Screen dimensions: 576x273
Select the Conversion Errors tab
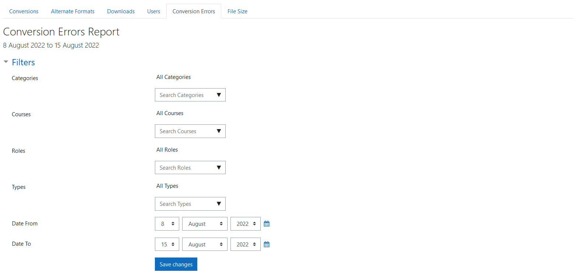[x=194, y=11]
